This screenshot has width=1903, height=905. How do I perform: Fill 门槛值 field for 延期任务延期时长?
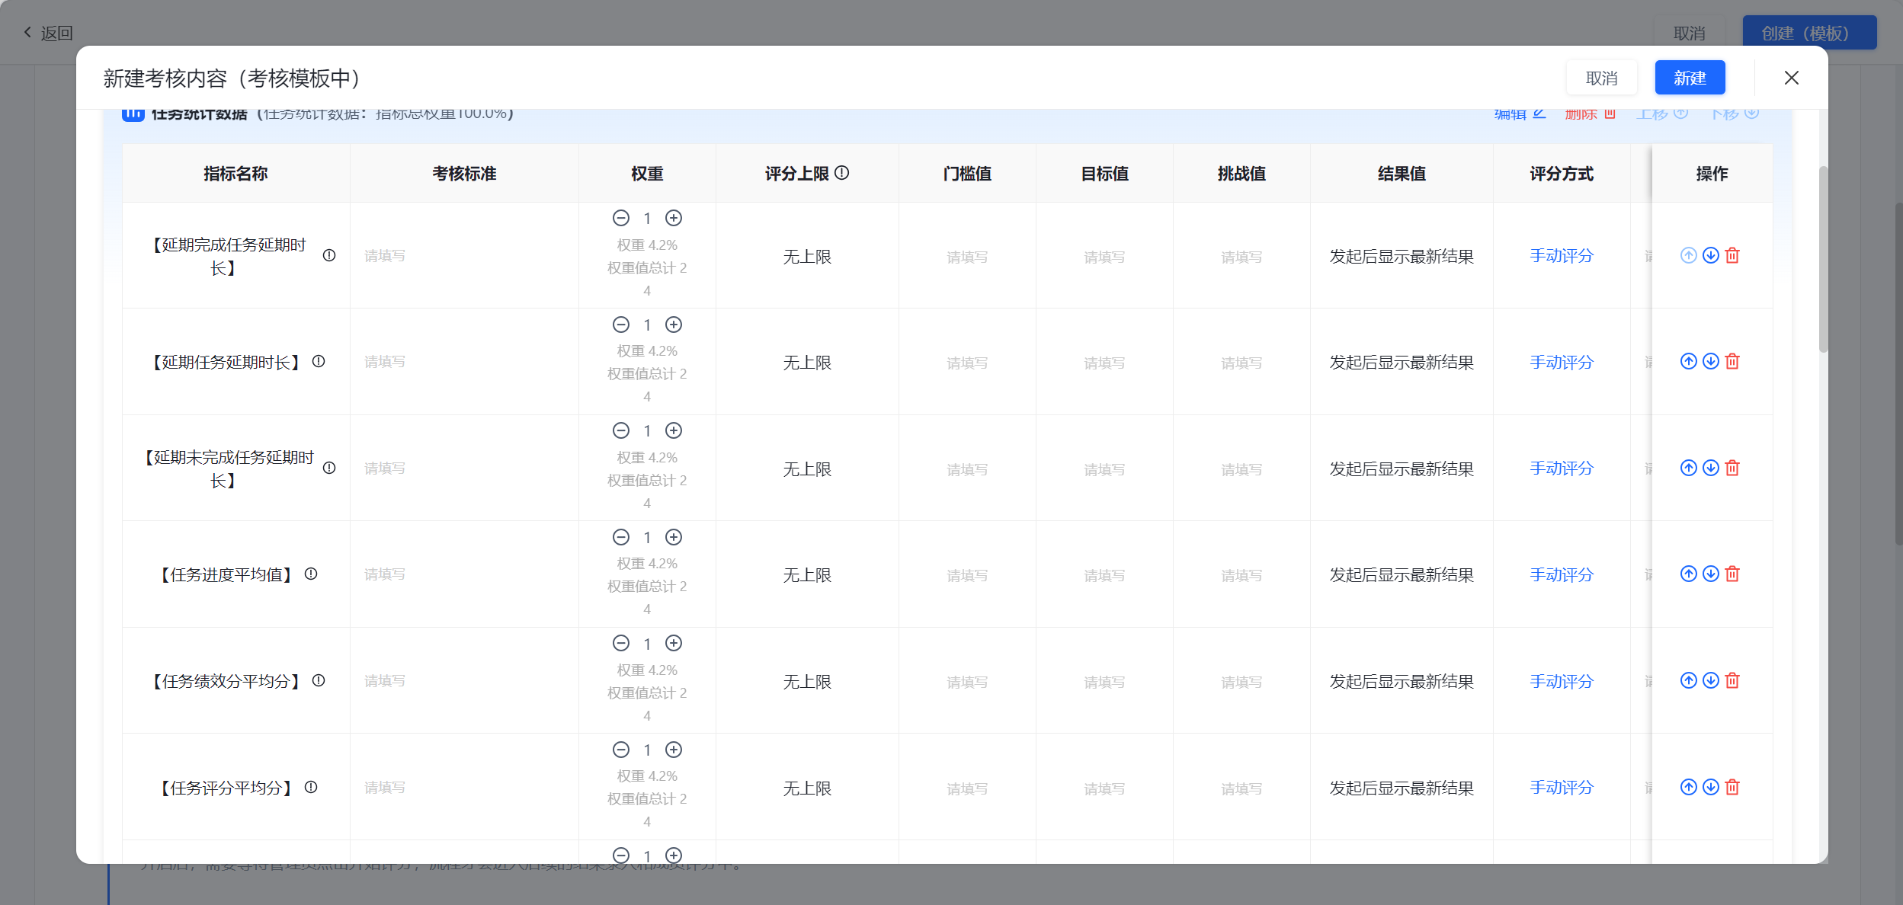coord(967,363)
